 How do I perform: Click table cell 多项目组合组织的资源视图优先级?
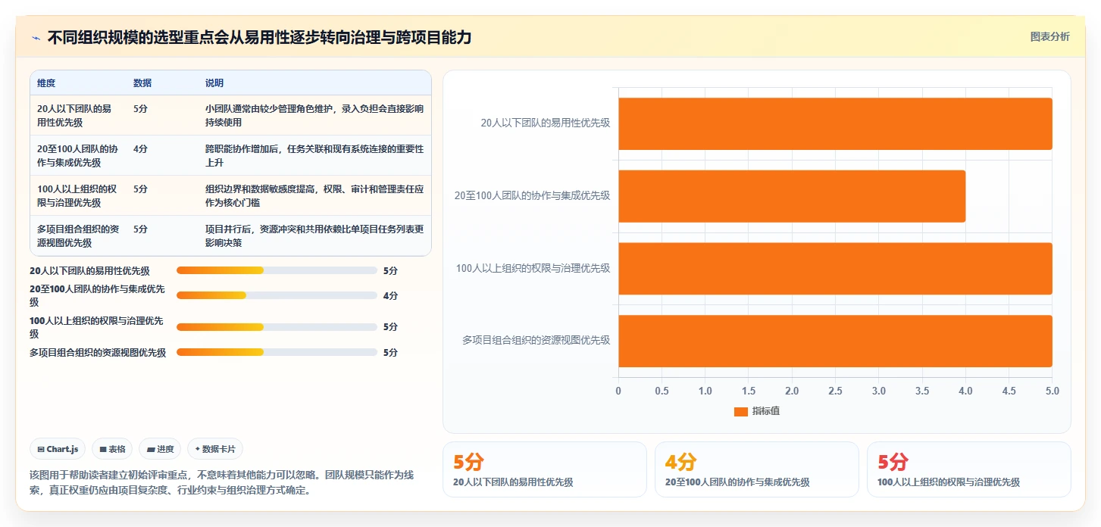coord(77,235)
